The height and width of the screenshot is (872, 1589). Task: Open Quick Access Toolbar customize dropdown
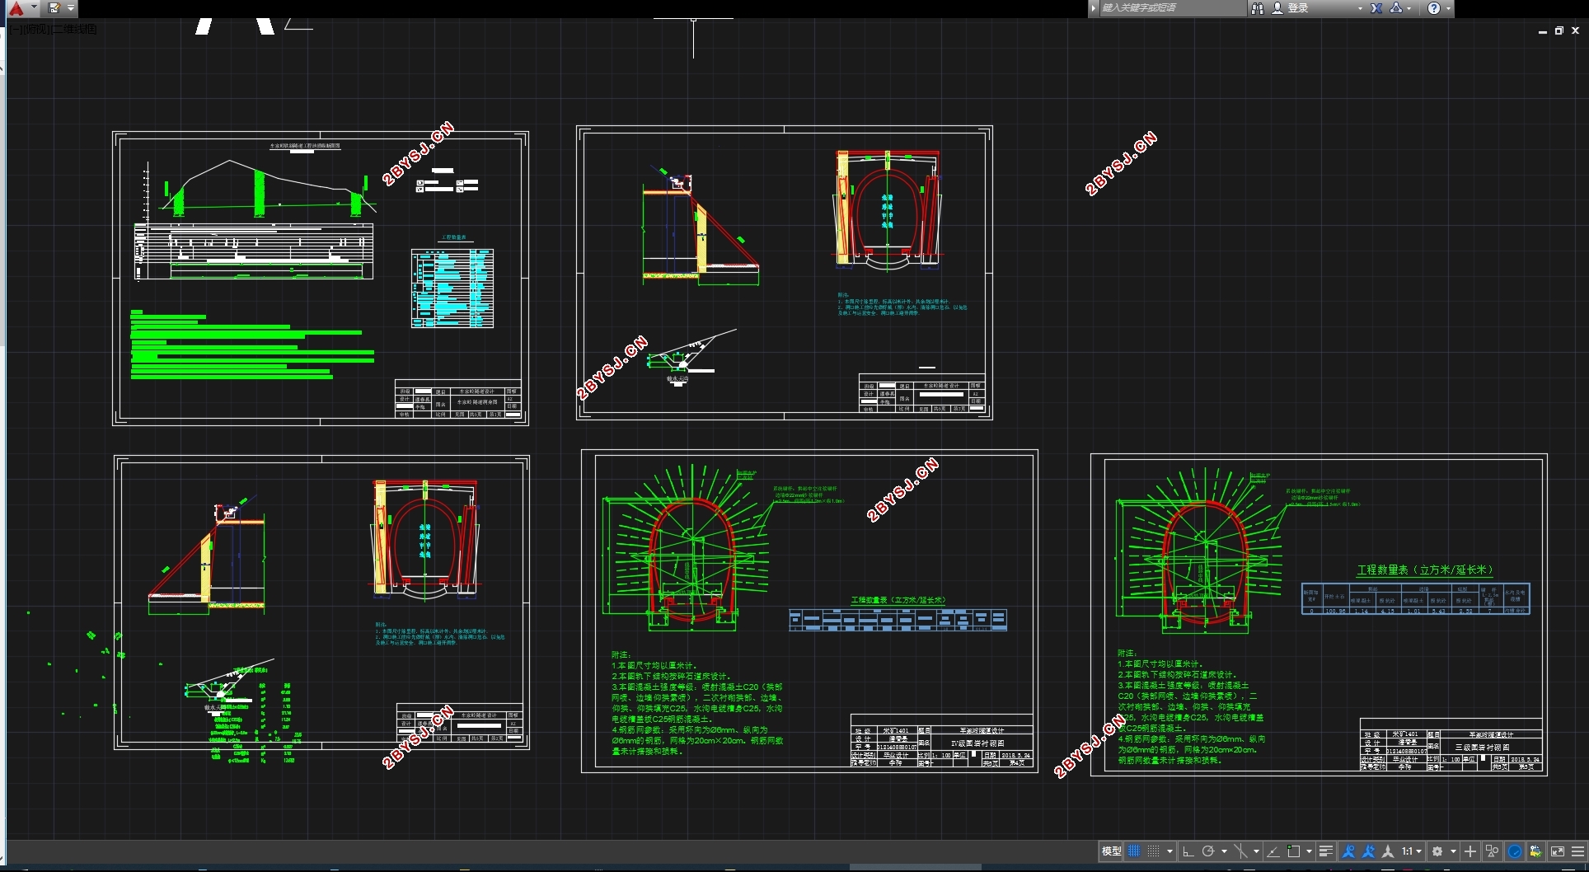71,8
